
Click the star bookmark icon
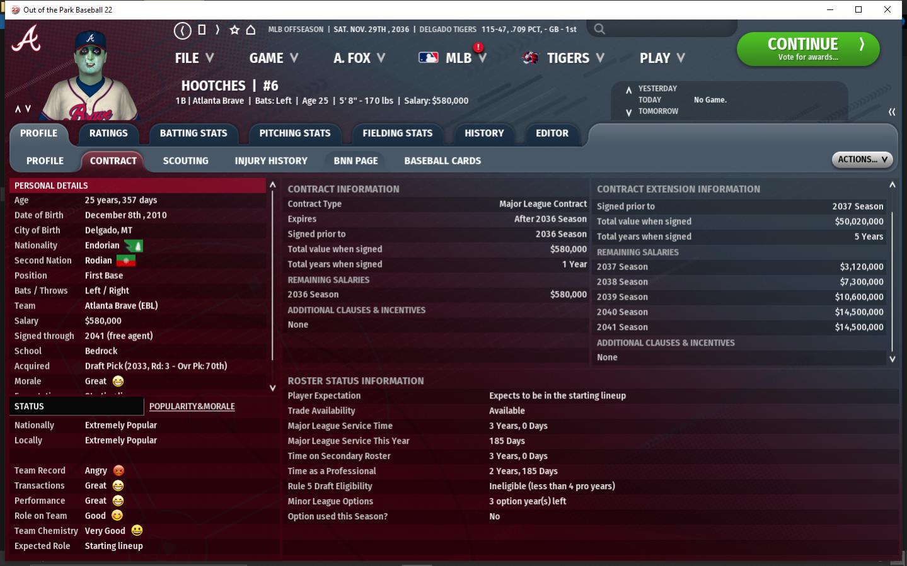(x=234, y=30)
